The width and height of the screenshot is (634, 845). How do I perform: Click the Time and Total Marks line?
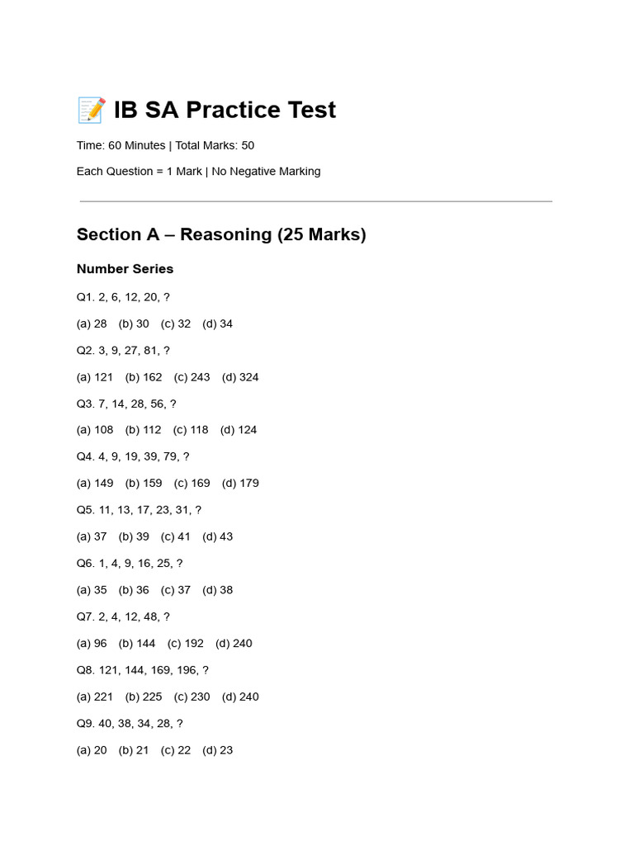point(165,145)
